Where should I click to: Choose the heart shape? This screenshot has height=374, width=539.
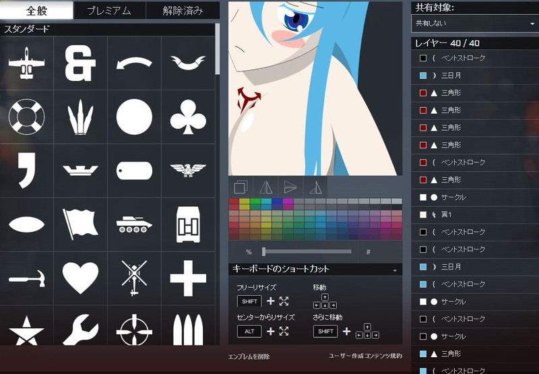pyautogui.click(x=80, y=278)
